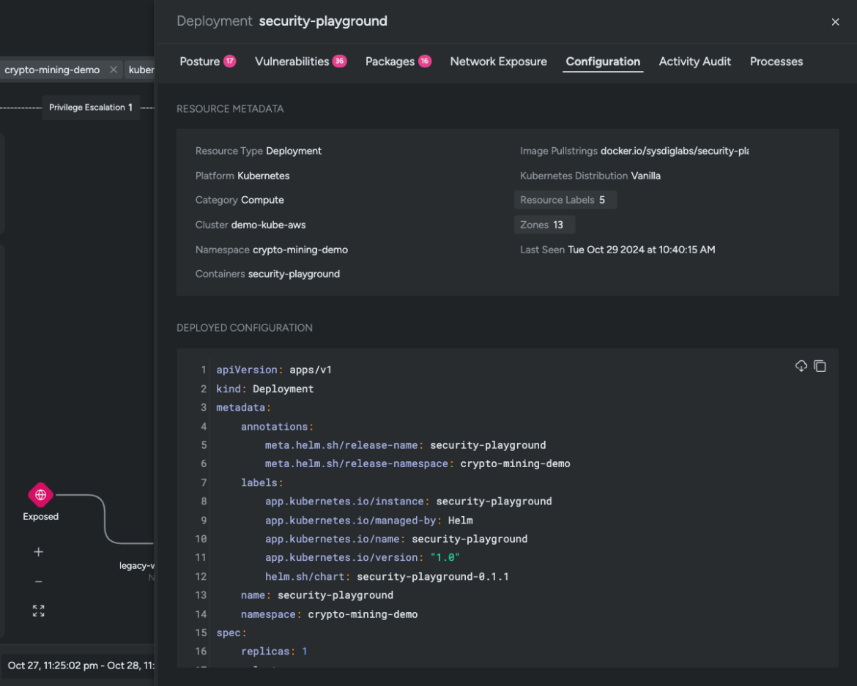Click the spec: line in YAML

[231, 633]
